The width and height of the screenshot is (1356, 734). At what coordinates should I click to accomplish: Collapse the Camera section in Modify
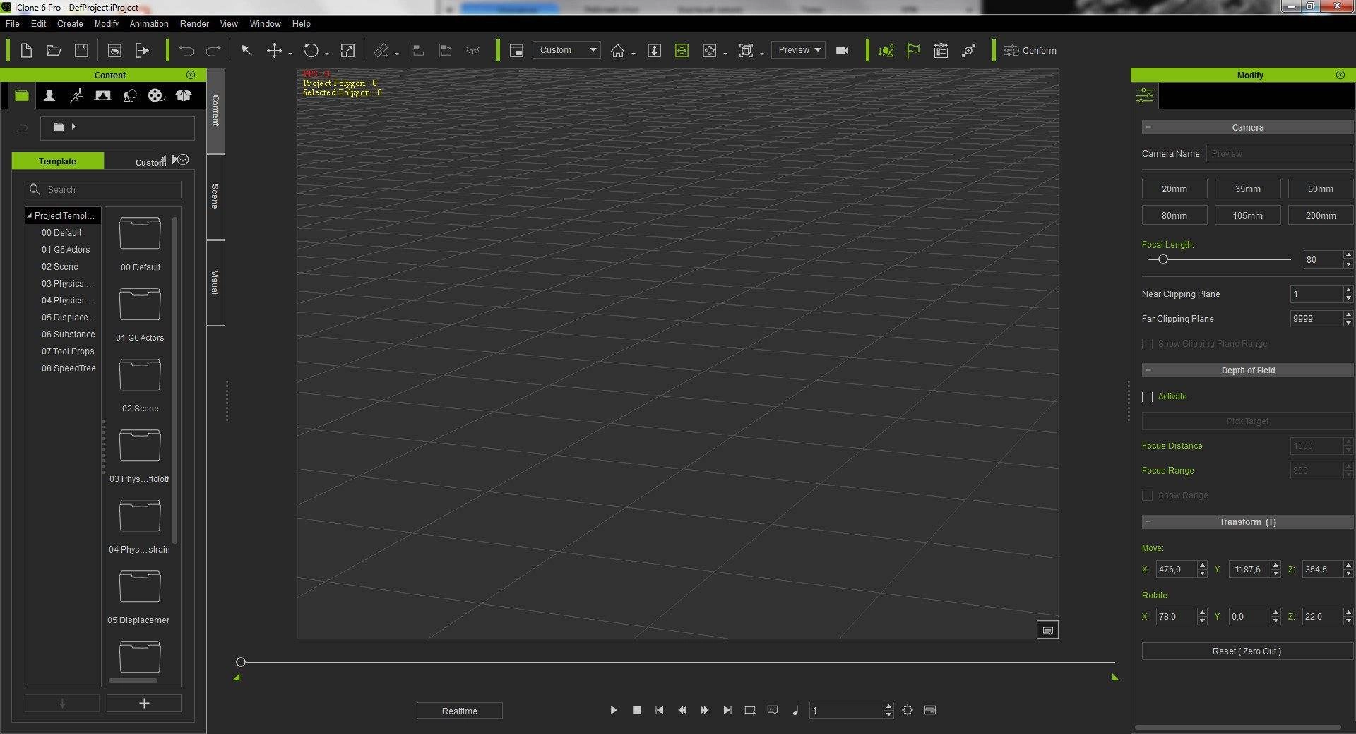[x=1148, y=127]
